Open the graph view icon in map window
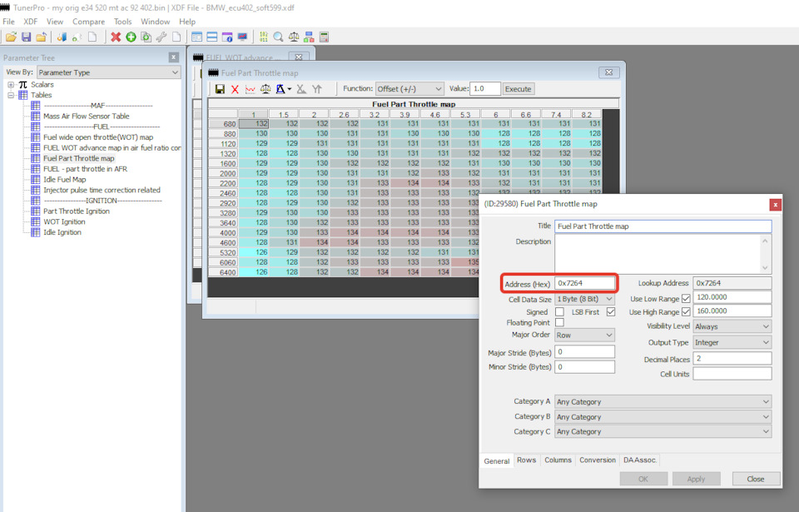Viewport: 799px width, 512px height. click(x=251, y=89)
